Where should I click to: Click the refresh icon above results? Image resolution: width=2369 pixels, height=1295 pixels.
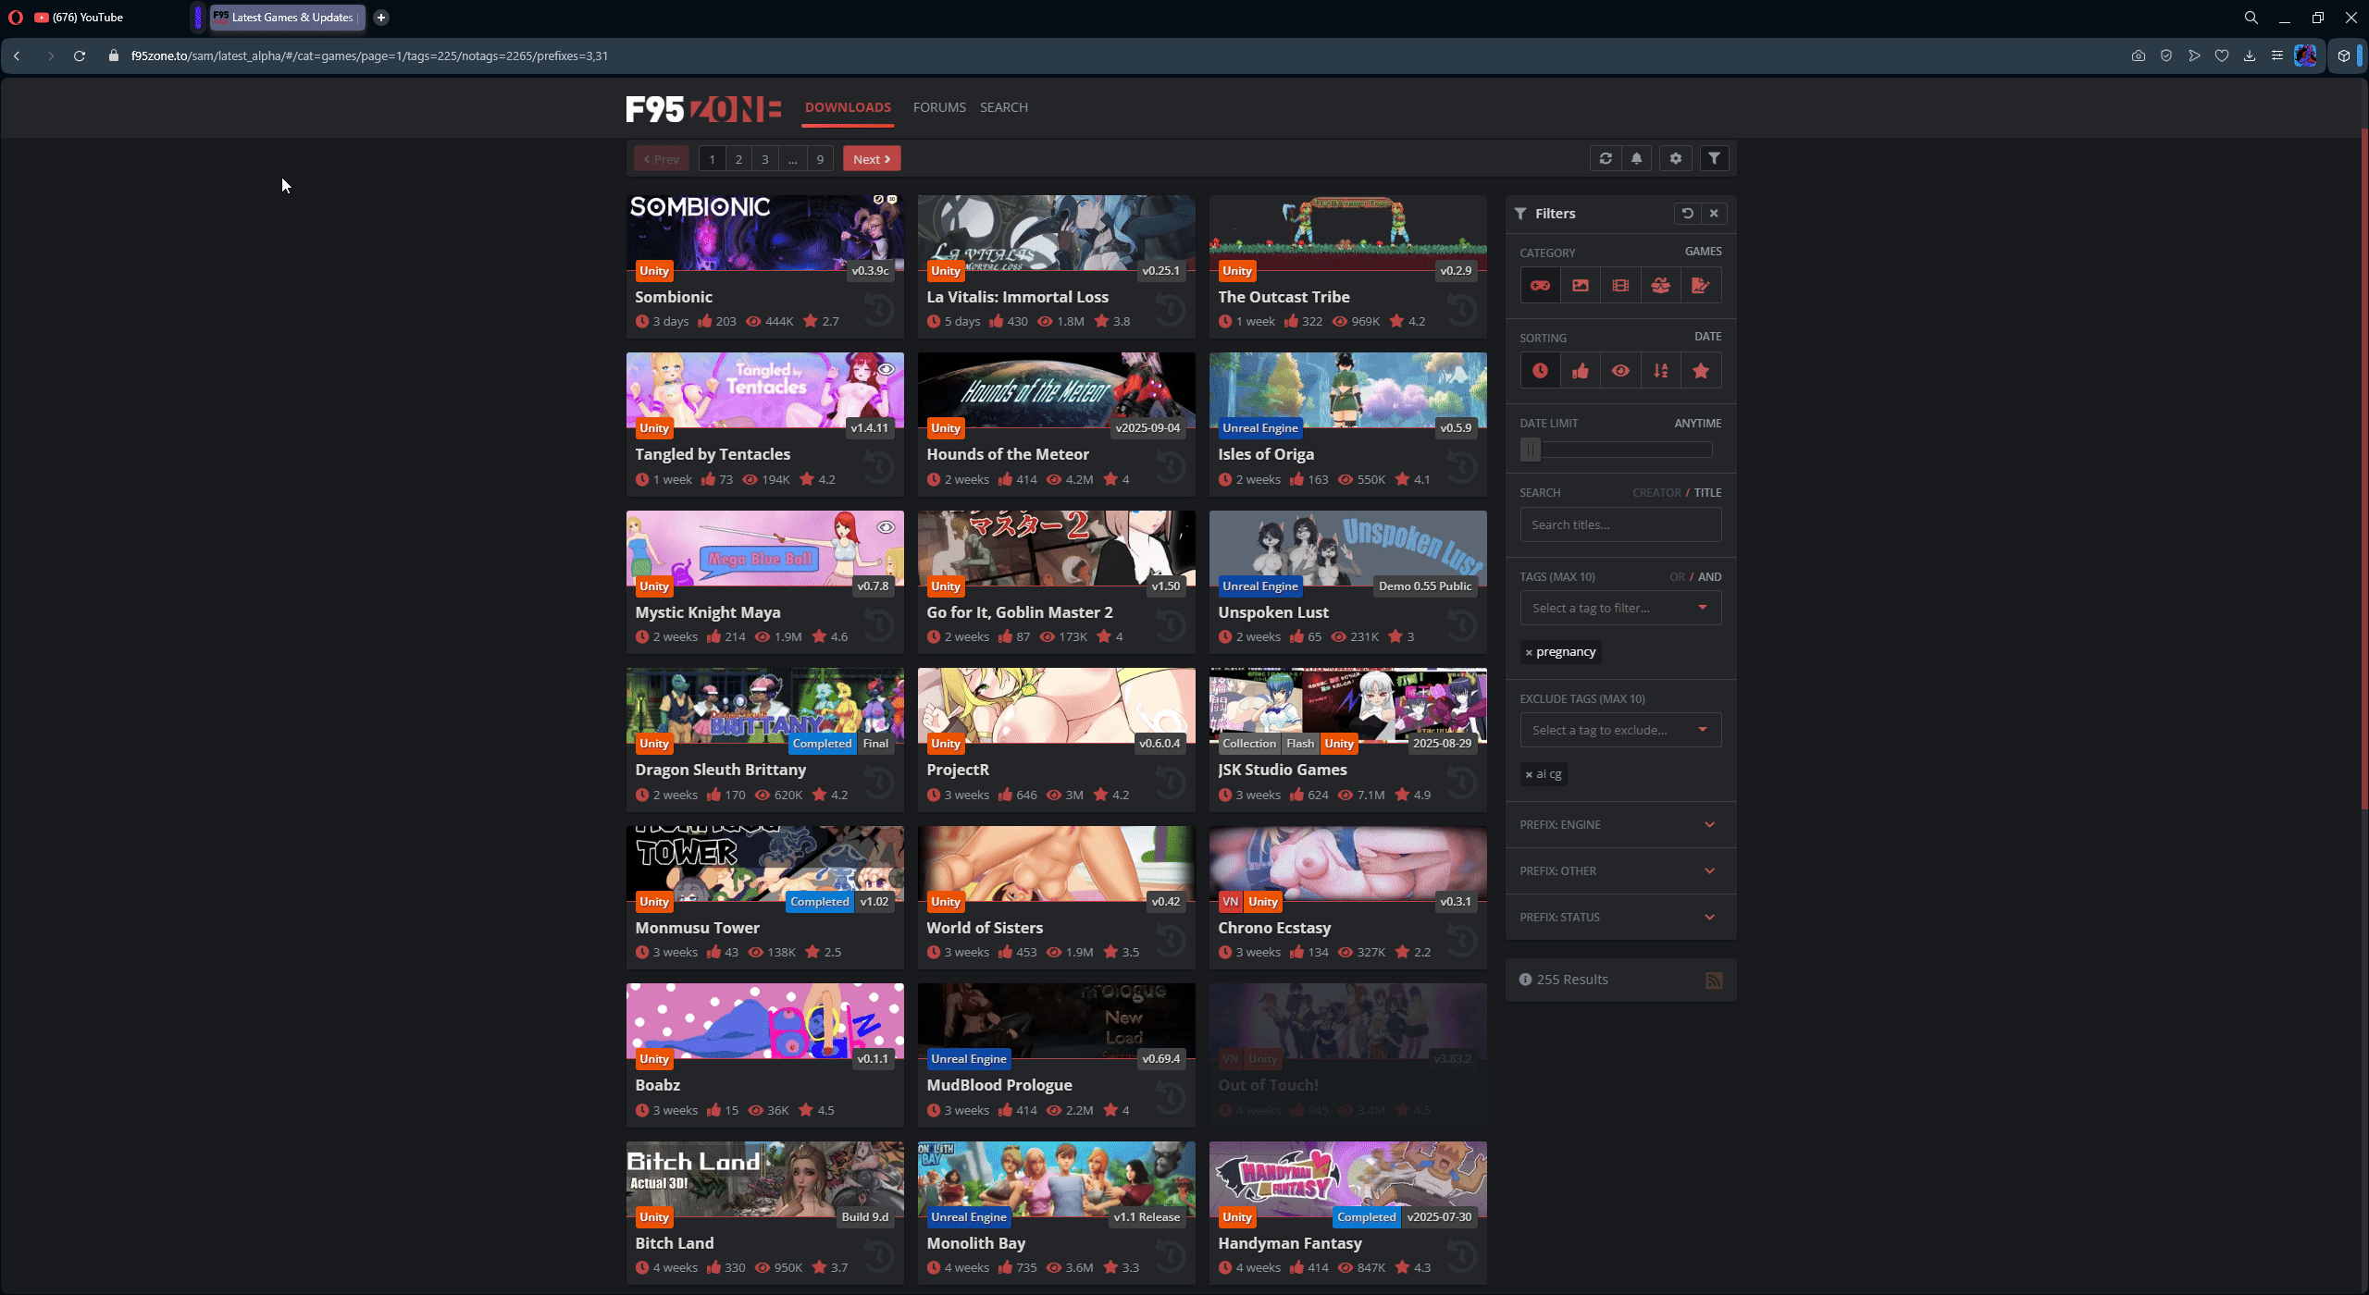coord(1606,158)
